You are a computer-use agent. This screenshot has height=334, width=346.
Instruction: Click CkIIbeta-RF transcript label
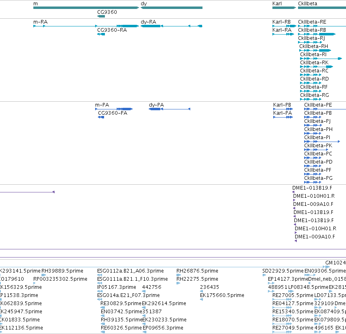pos(314,87)
